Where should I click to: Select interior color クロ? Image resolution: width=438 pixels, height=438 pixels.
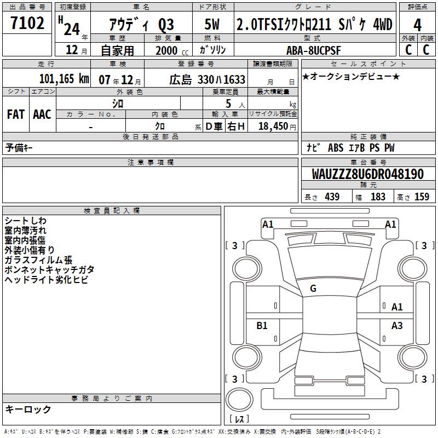tap(160, 126)
